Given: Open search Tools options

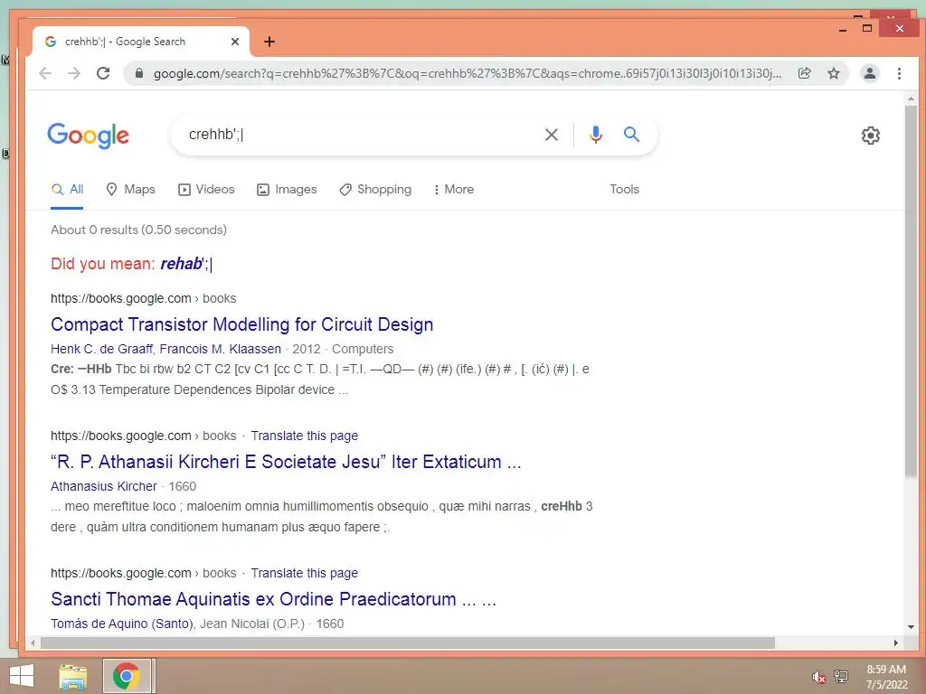Looking at the screenshot, I should point(624,190).
